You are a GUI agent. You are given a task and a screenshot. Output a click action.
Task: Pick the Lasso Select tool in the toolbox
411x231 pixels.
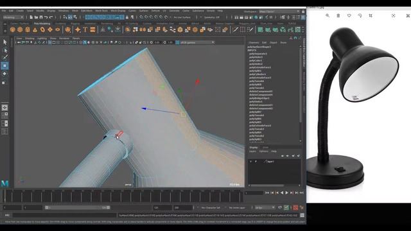coord(4,50)
